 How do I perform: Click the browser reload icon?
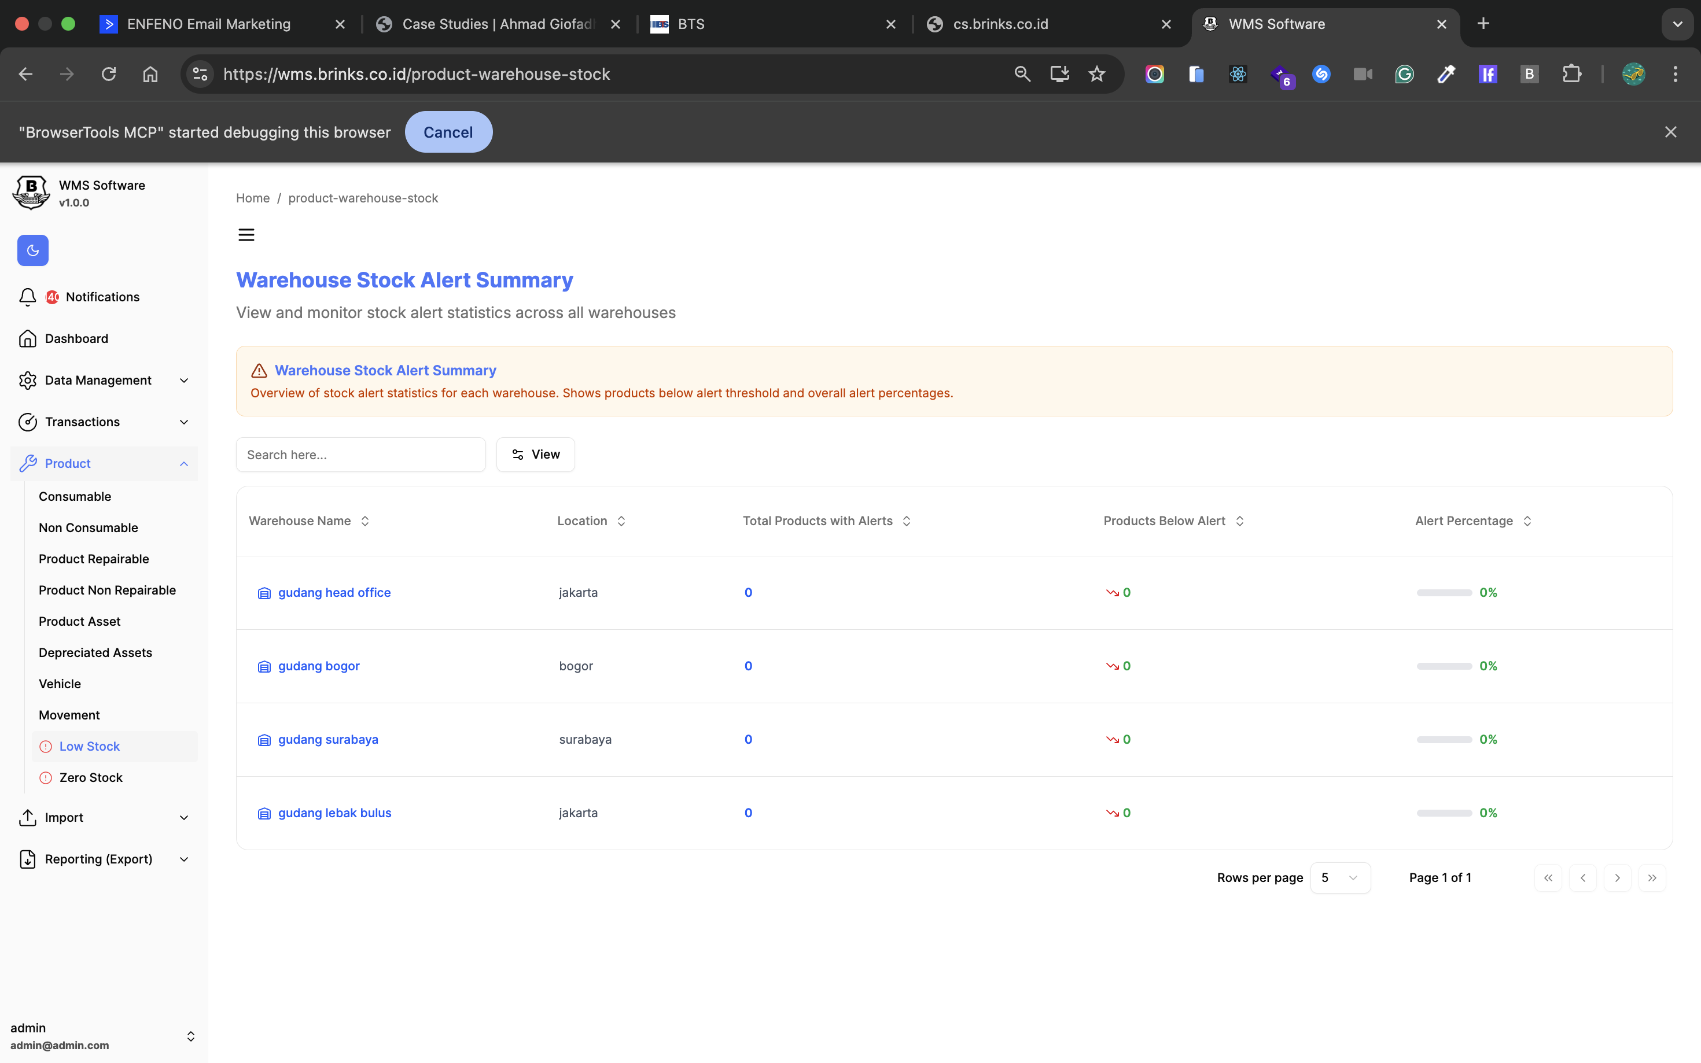click(x=108, y=74)
